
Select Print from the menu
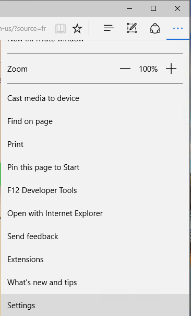pyautogui.click(x=95, y=144)
